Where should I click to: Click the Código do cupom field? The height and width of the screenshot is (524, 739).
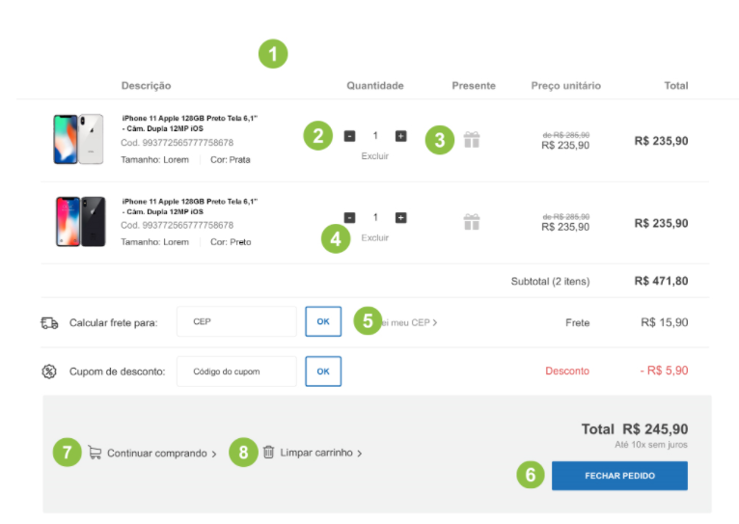coord(236,372)
